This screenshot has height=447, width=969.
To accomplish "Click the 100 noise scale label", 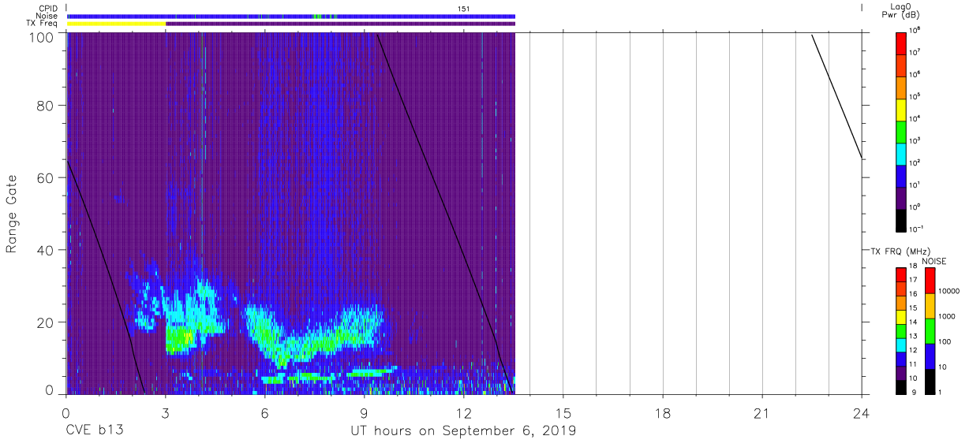I will coord(946,341).
